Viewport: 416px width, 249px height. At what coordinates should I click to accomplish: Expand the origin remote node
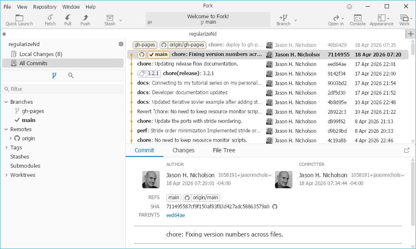coord(11,139)
